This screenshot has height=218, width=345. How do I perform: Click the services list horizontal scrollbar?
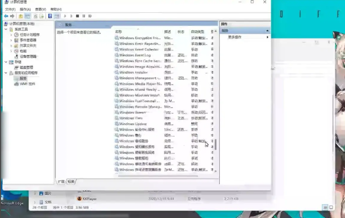tap(158, 176)
